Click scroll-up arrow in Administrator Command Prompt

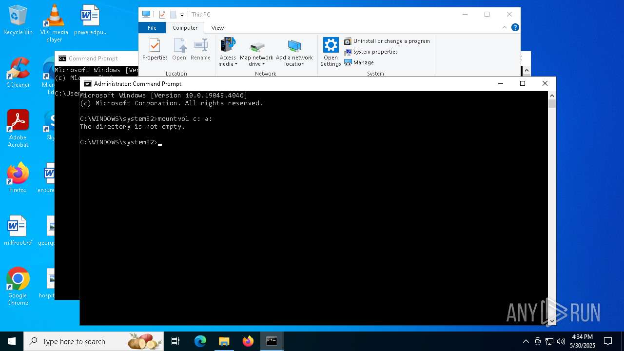(552, 96)
